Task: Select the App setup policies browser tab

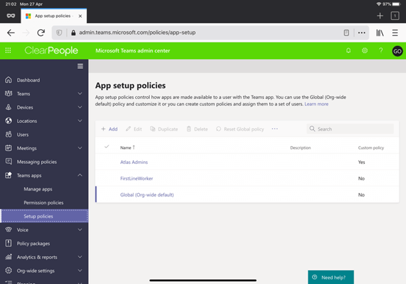Action: tap(53, 16)
